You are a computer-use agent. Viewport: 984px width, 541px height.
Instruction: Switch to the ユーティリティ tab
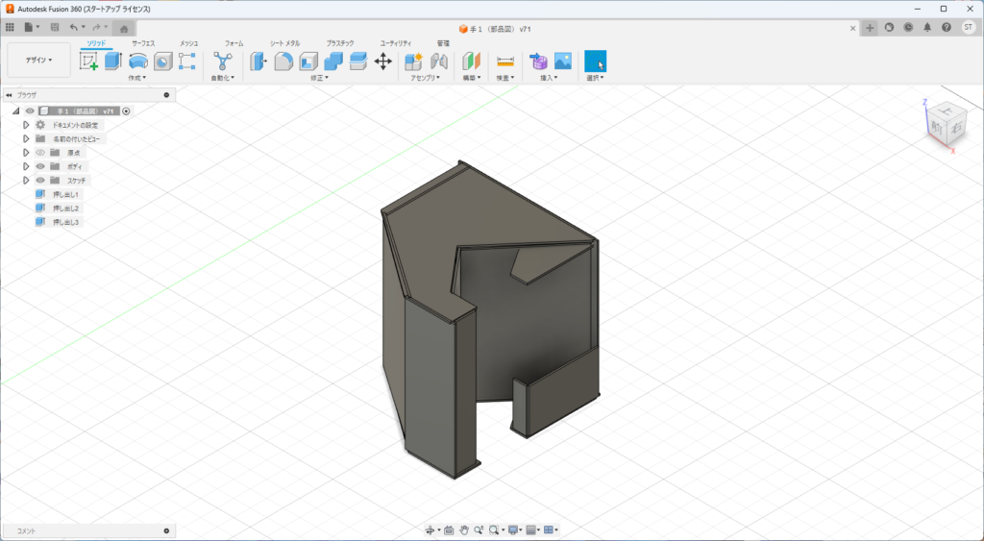tap(396, 43)
